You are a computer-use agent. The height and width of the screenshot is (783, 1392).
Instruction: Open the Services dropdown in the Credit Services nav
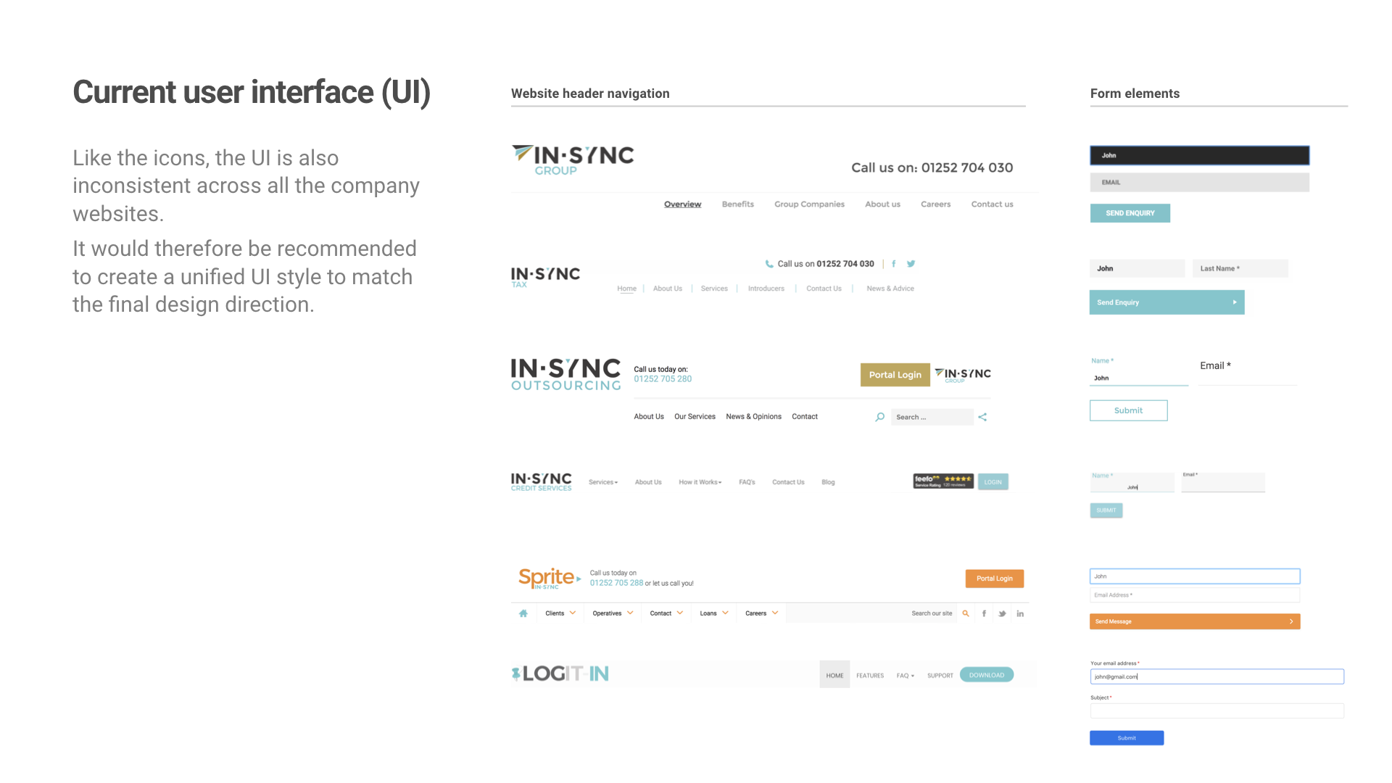pos(603,482)
